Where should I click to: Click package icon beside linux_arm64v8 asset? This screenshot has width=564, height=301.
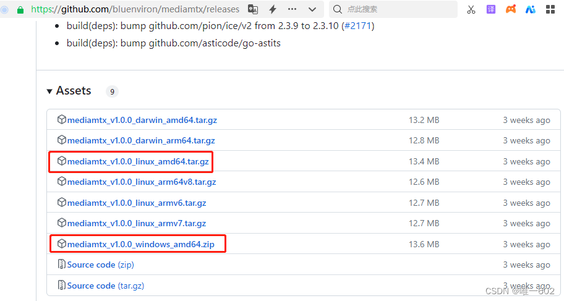(x=62, y=182)
